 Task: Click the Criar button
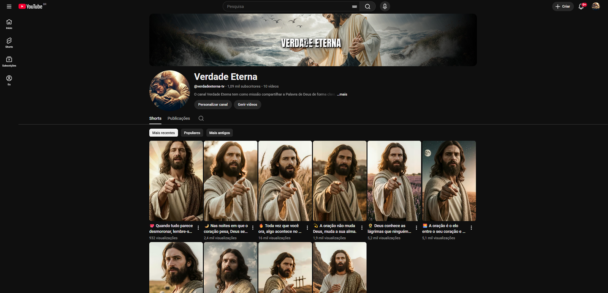click(x=563, y=6)
